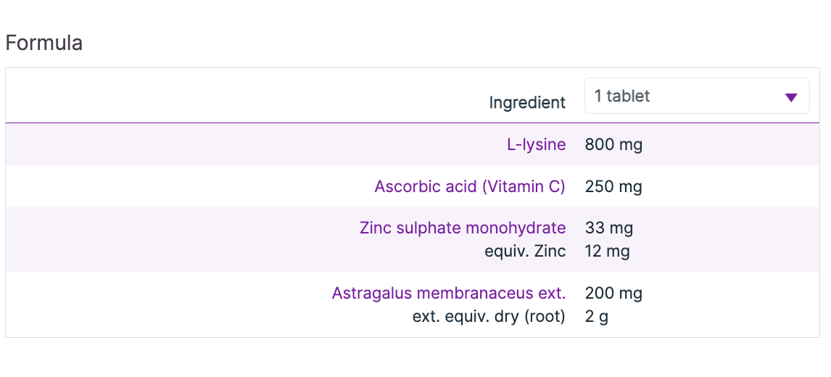Image resolution: width=831 pixels, height=377 pixels.
Task: Select the 800 mg L-lysine amount
Action: [613, 144]
